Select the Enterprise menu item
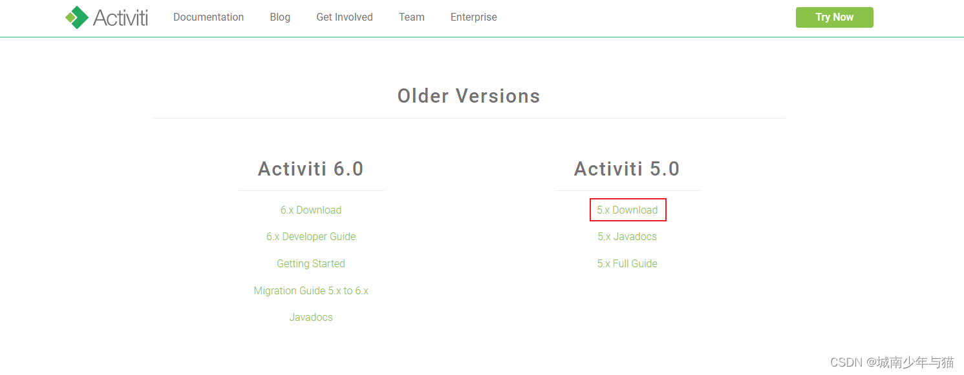The height and width of the screenshot is (375, 964). pos(474,17)
